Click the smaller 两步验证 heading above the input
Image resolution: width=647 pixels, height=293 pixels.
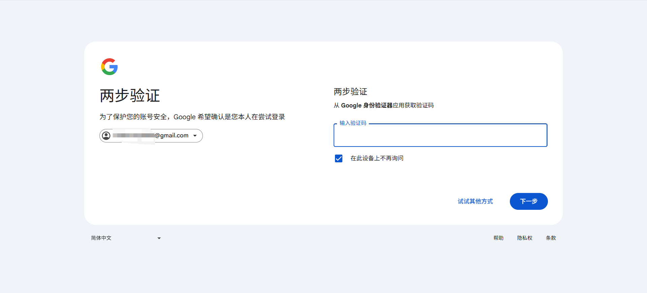coord(350,92)
